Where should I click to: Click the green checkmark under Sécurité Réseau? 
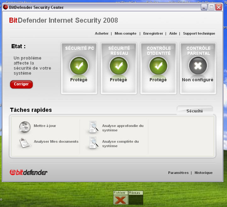(x=119, y=66)
